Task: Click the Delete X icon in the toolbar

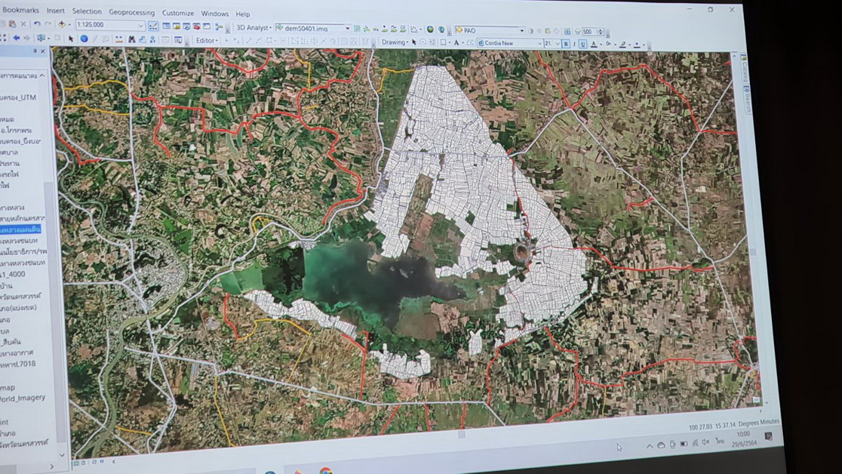Action: click(23, 24)
